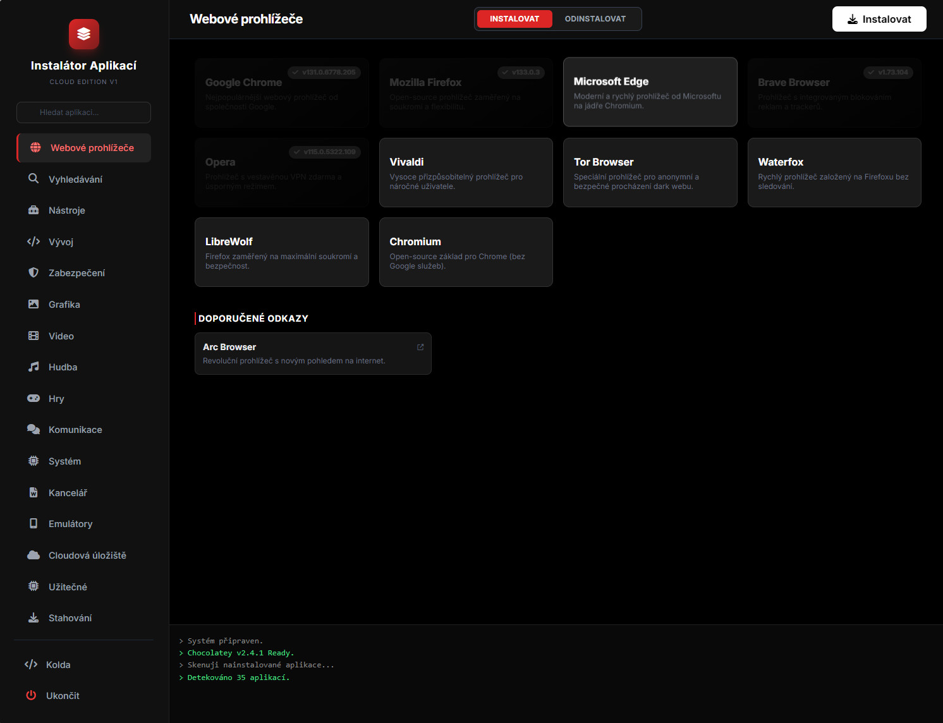943x723 pixels.
Task: Click the Opera version badge v115.0.5322.109
Action: [325, 152]
